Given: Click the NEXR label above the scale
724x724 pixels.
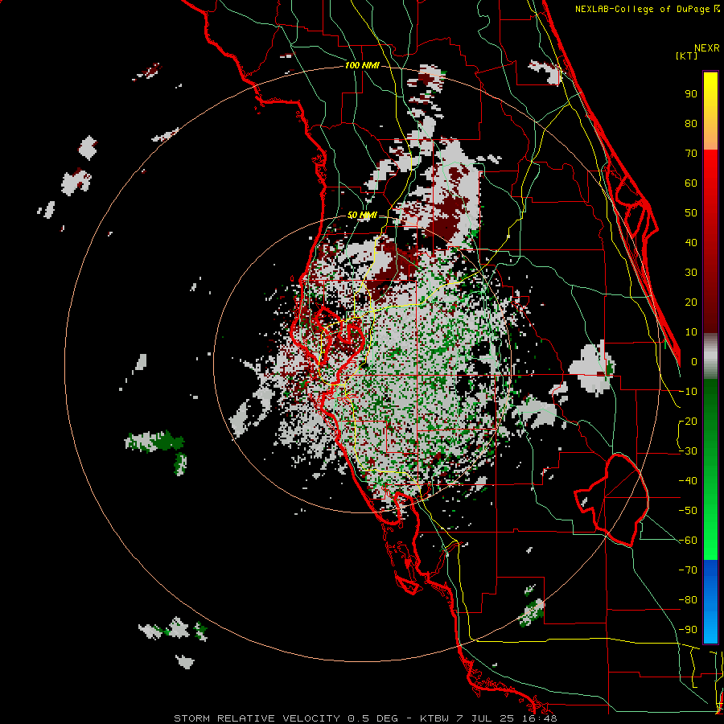Looking at the screenshot, I should (707, 48).
